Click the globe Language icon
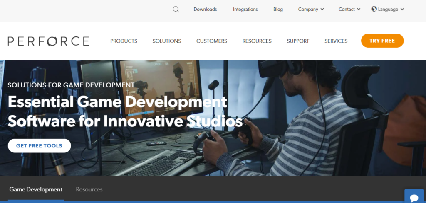Viewport: 426px width, 203px height. coord(374,9)
